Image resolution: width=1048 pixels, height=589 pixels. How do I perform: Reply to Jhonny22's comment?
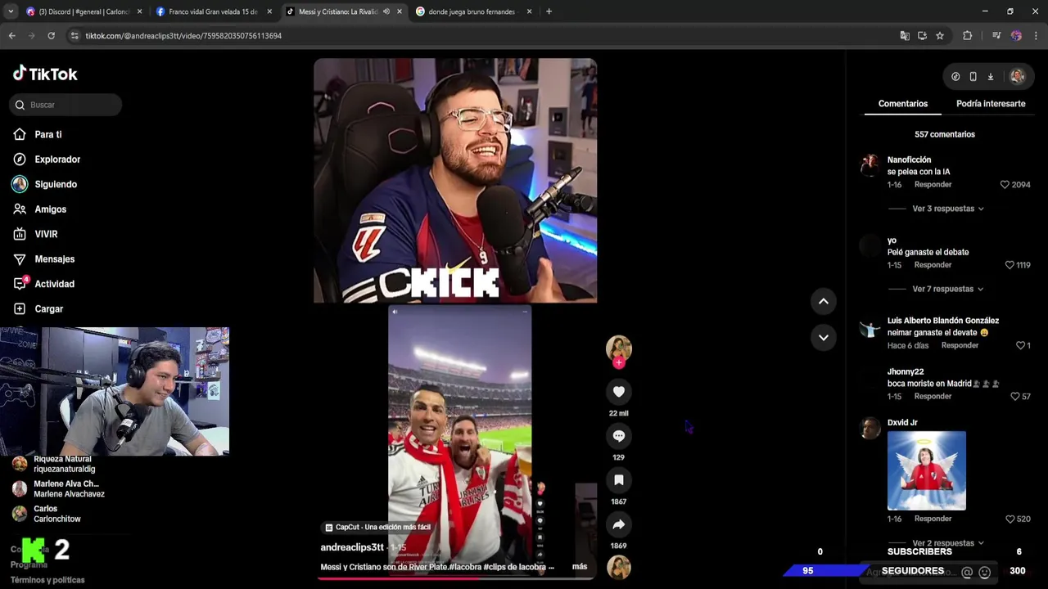[933, 396]
